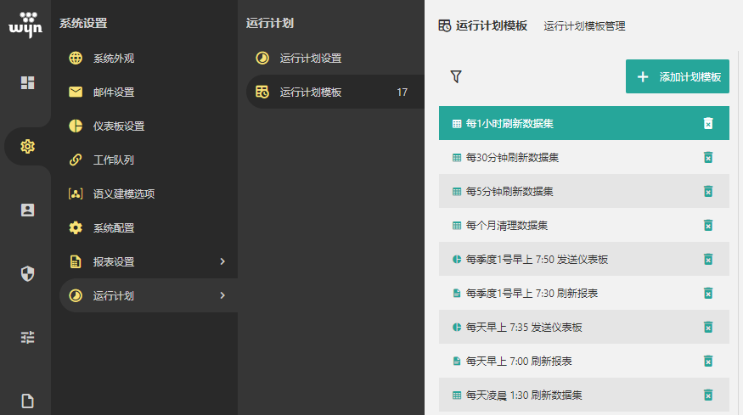Delete the 每天早上 7:00 刷新报表 template
743x415 pixels.
coord(708,361)
